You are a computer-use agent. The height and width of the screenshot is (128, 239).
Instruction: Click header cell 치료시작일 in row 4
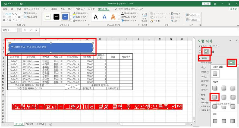pos(73,57)
